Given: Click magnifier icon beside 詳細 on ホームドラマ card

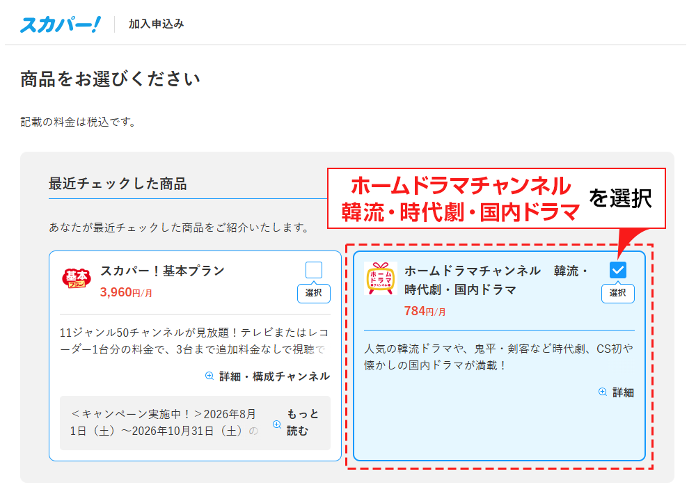Looking at the screenshot, I should (x=602, y=392).
